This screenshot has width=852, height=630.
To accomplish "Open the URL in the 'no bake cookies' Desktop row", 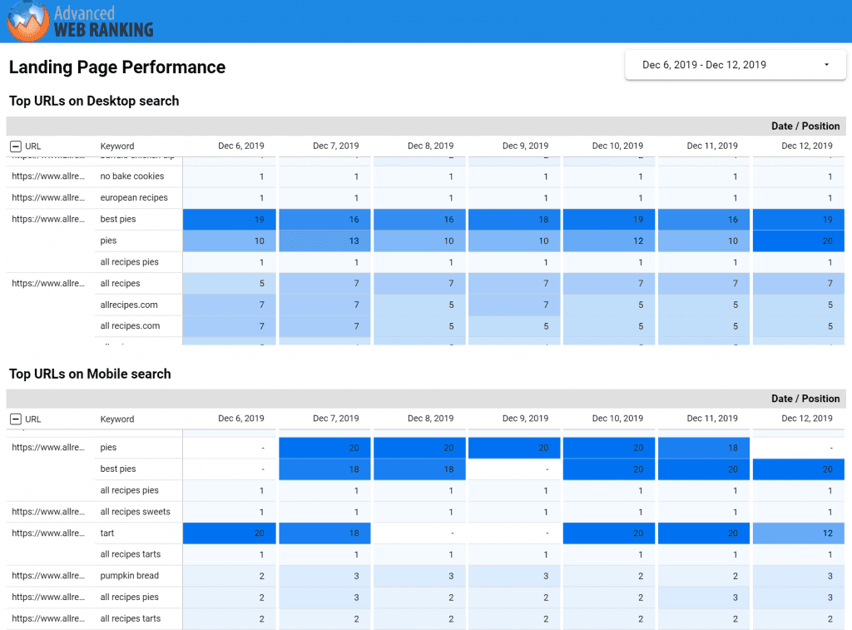I will [47, 176].
